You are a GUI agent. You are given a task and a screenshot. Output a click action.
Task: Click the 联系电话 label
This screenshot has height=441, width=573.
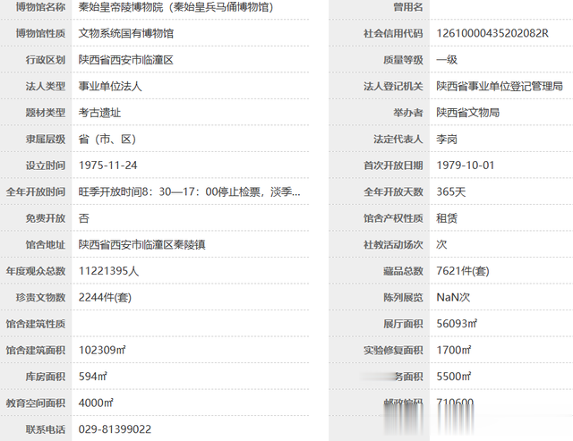46,429
